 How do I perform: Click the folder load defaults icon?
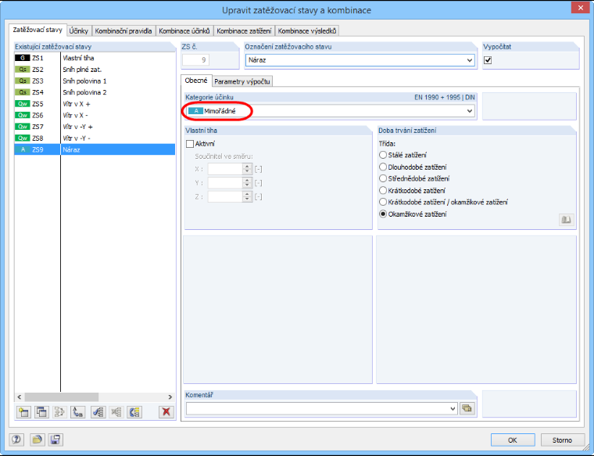(38, 440)
